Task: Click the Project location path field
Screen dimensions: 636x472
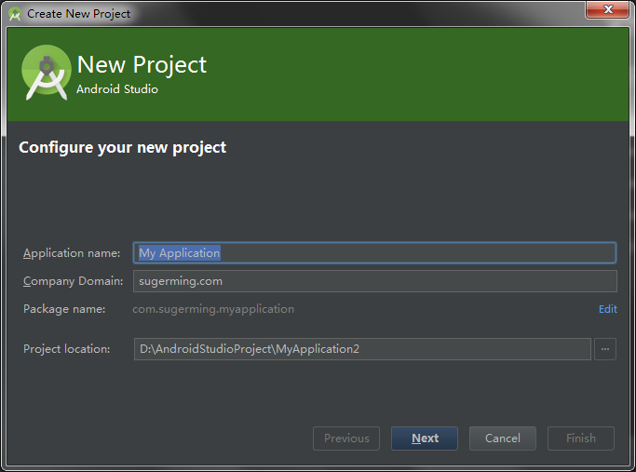Action: point(362,349)
